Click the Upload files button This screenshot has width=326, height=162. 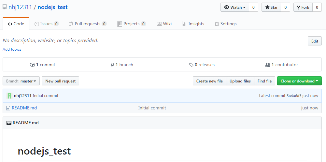(240, 81)
